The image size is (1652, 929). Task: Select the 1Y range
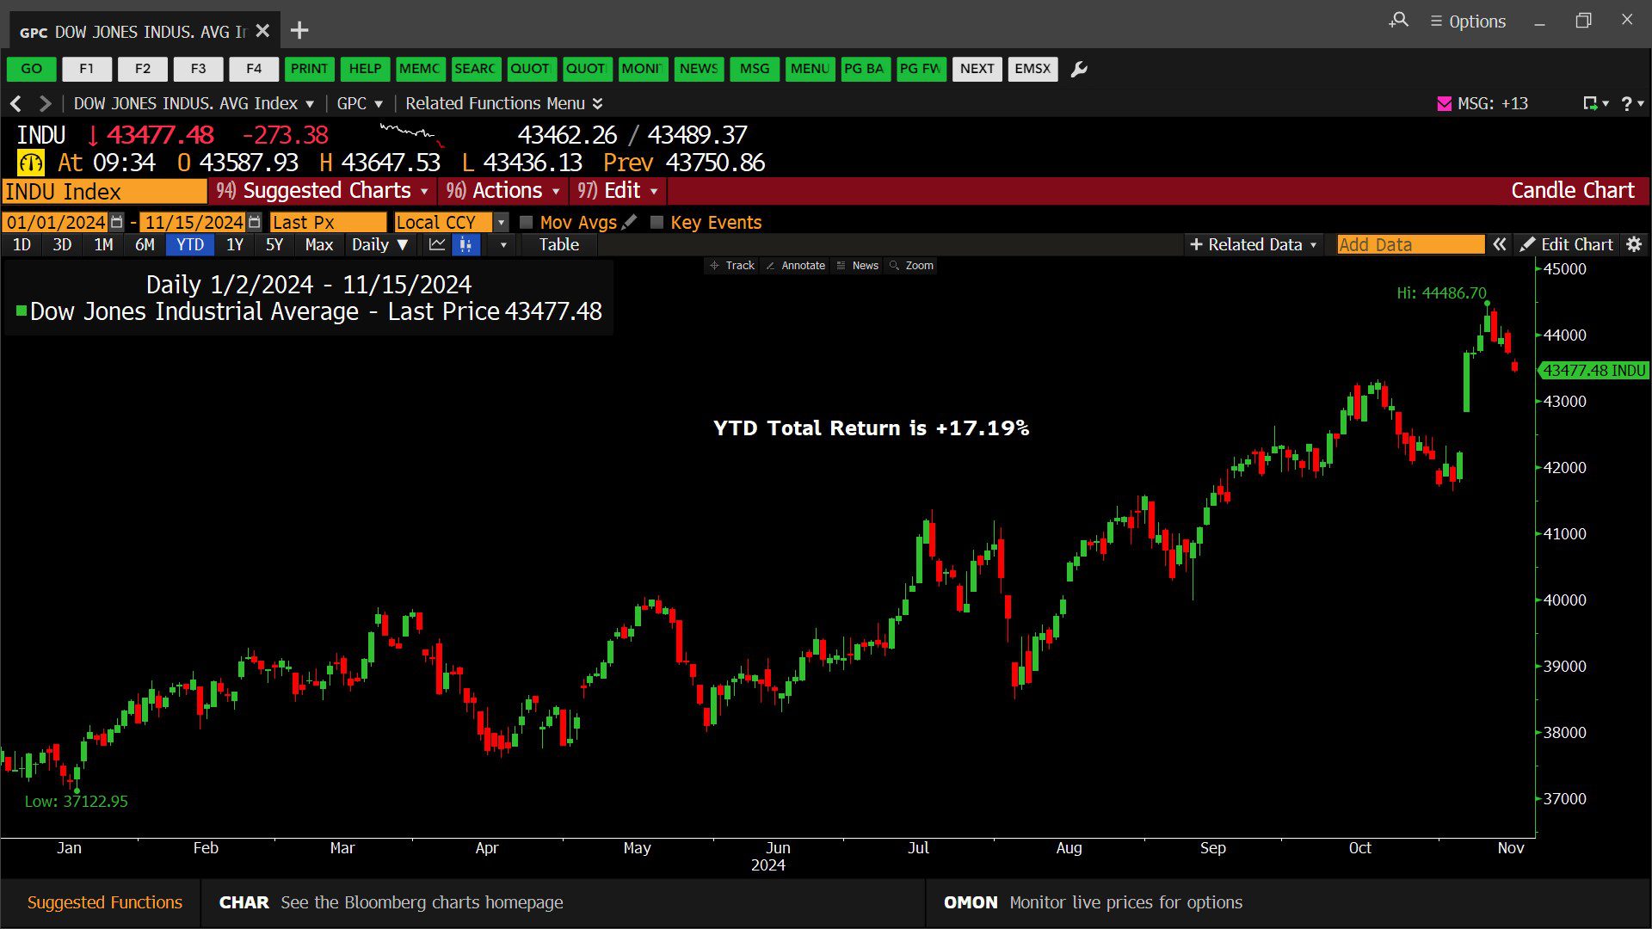(x=235, y=244)
